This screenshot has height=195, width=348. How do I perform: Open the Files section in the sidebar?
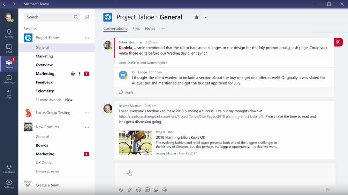point(9,95)
